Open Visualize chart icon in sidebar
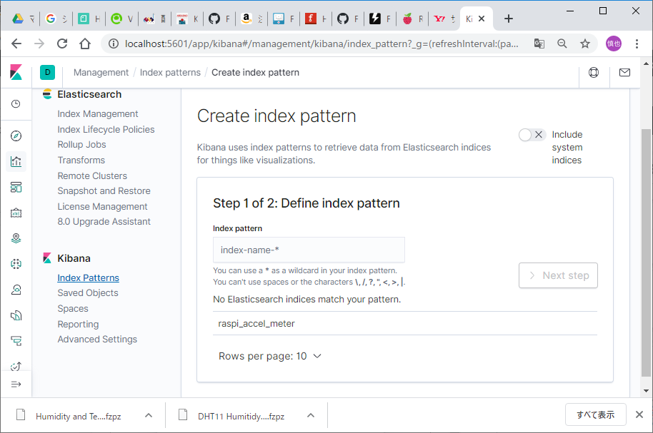653x433 pixels. tap(16, 161)
